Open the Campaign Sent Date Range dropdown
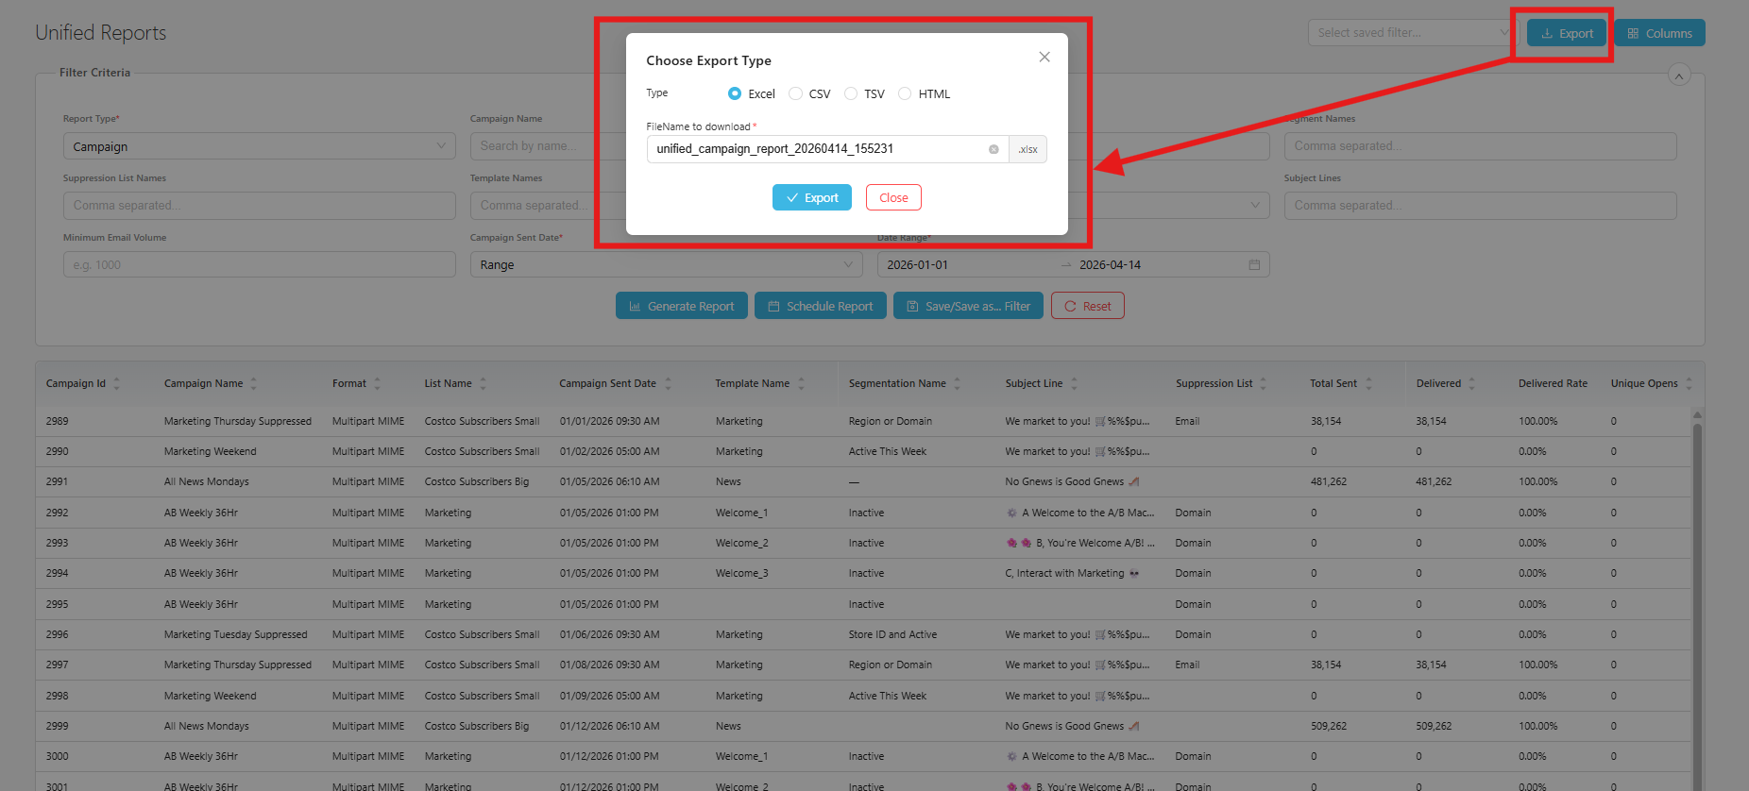 (x=665, y=265)
